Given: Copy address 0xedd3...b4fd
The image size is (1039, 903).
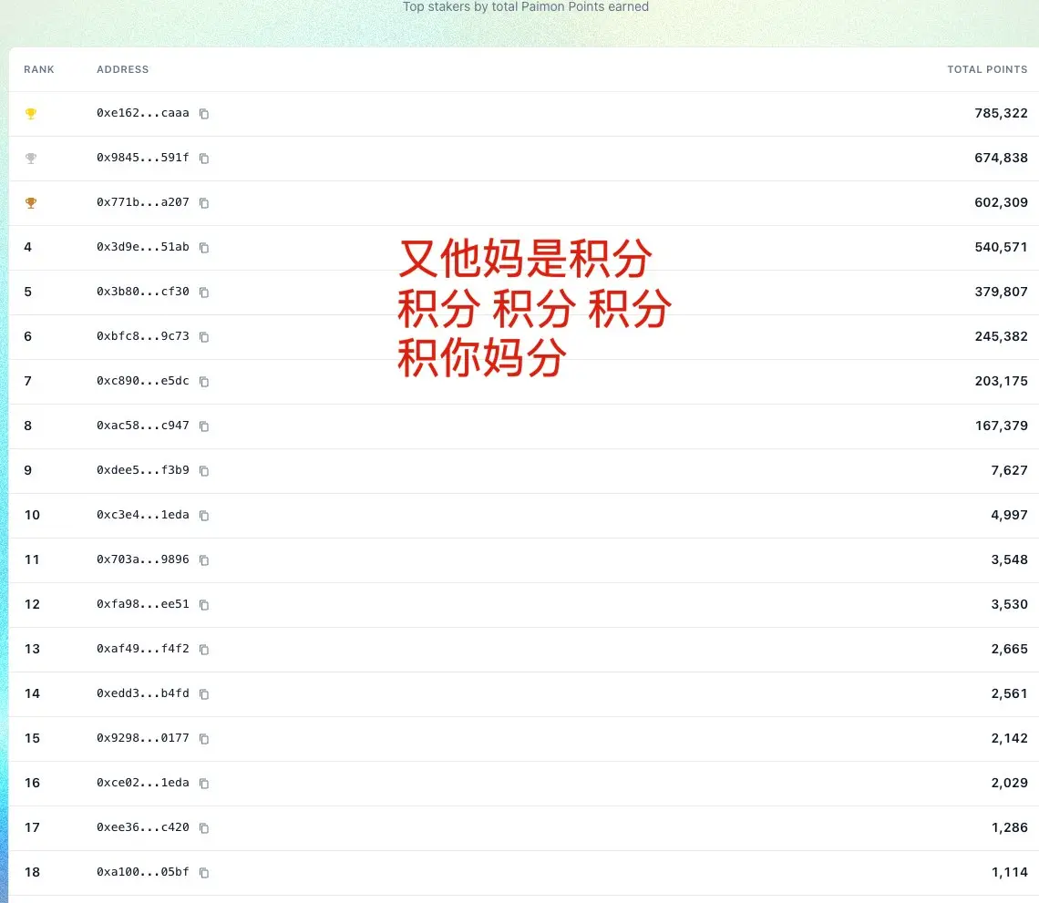Looking at the screenshot, I should 204,694.
